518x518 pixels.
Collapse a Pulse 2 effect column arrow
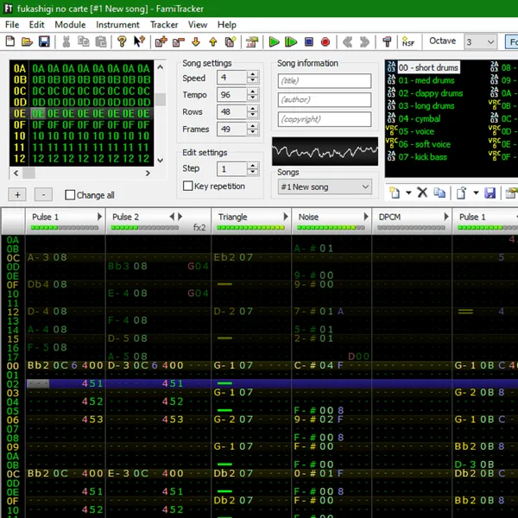pyautogui.click(x=172, y=217)
